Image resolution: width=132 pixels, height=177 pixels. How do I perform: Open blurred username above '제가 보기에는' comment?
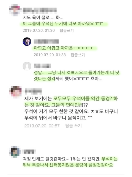click(33, 91)
